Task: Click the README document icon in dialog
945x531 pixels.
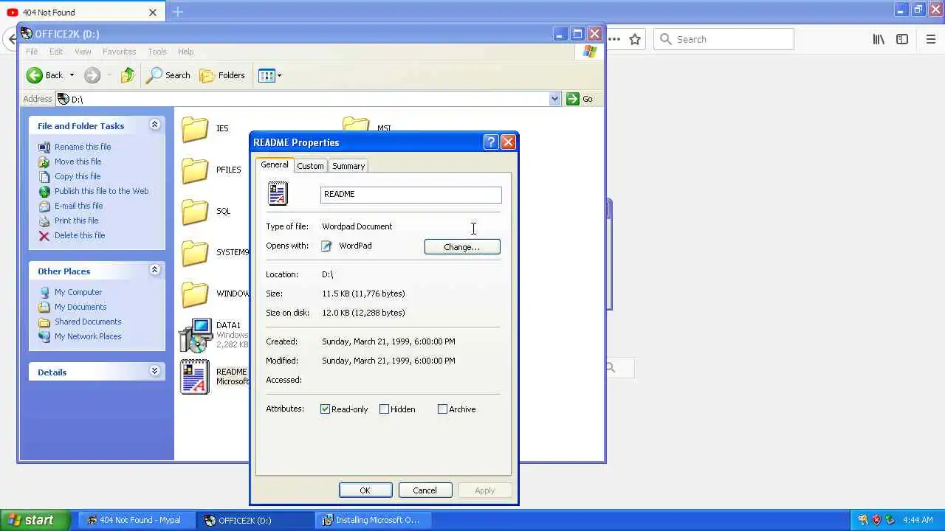Action: (278, 193)
